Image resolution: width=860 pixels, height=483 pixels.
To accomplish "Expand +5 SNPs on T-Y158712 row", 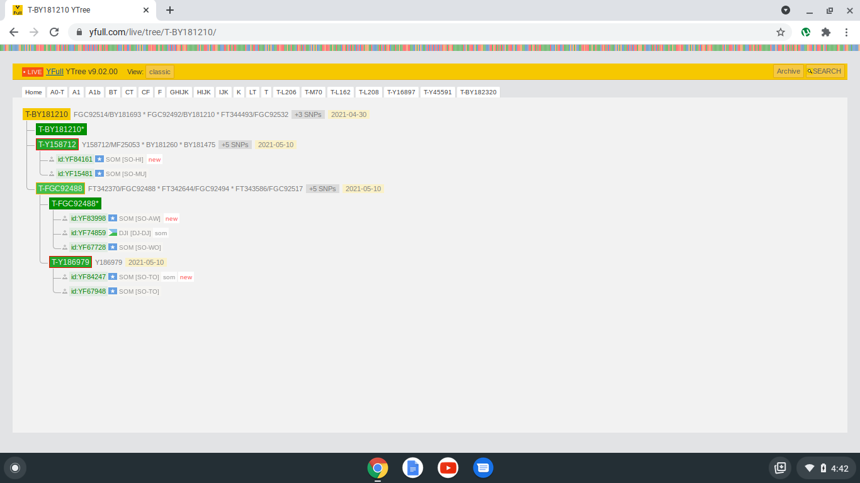I will pos(235,145).
